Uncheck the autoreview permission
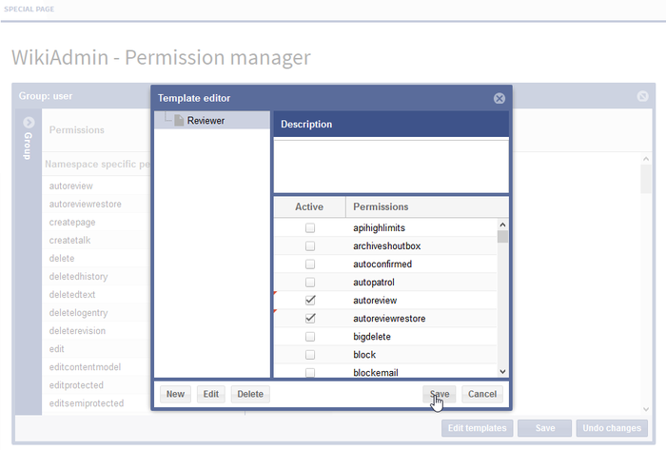 (x=310, y=301)
